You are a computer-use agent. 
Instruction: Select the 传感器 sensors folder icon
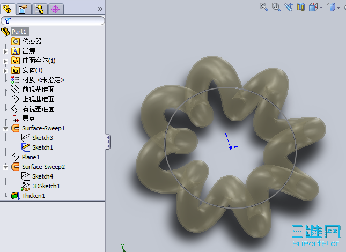(16, 41)
